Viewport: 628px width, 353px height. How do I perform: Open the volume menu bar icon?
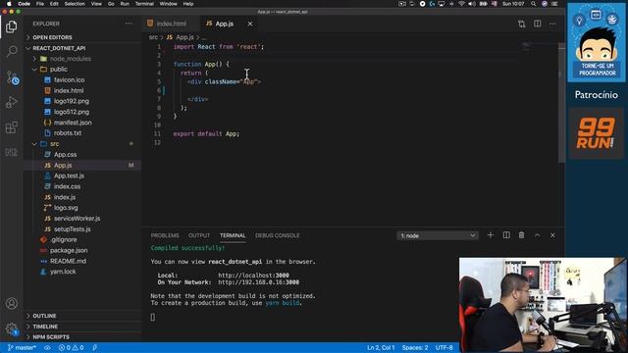pyautogui.click(x=472, y=4)
